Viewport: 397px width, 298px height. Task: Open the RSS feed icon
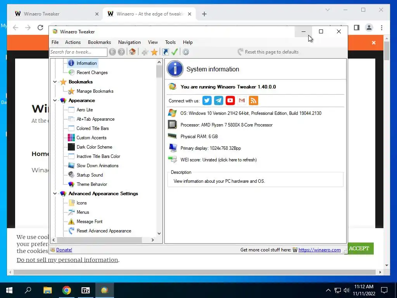click(x=254, y=100)
